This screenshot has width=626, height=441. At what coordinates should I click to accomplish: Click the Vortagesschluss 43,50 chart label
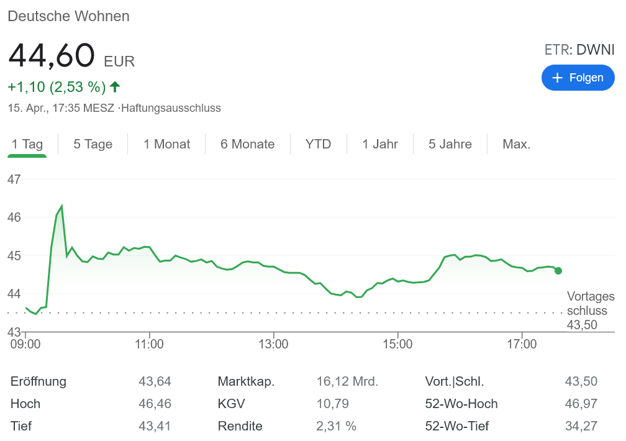tap(590, 311)
